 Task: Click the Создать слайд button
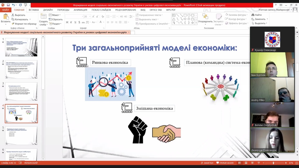tap(44, 19)
